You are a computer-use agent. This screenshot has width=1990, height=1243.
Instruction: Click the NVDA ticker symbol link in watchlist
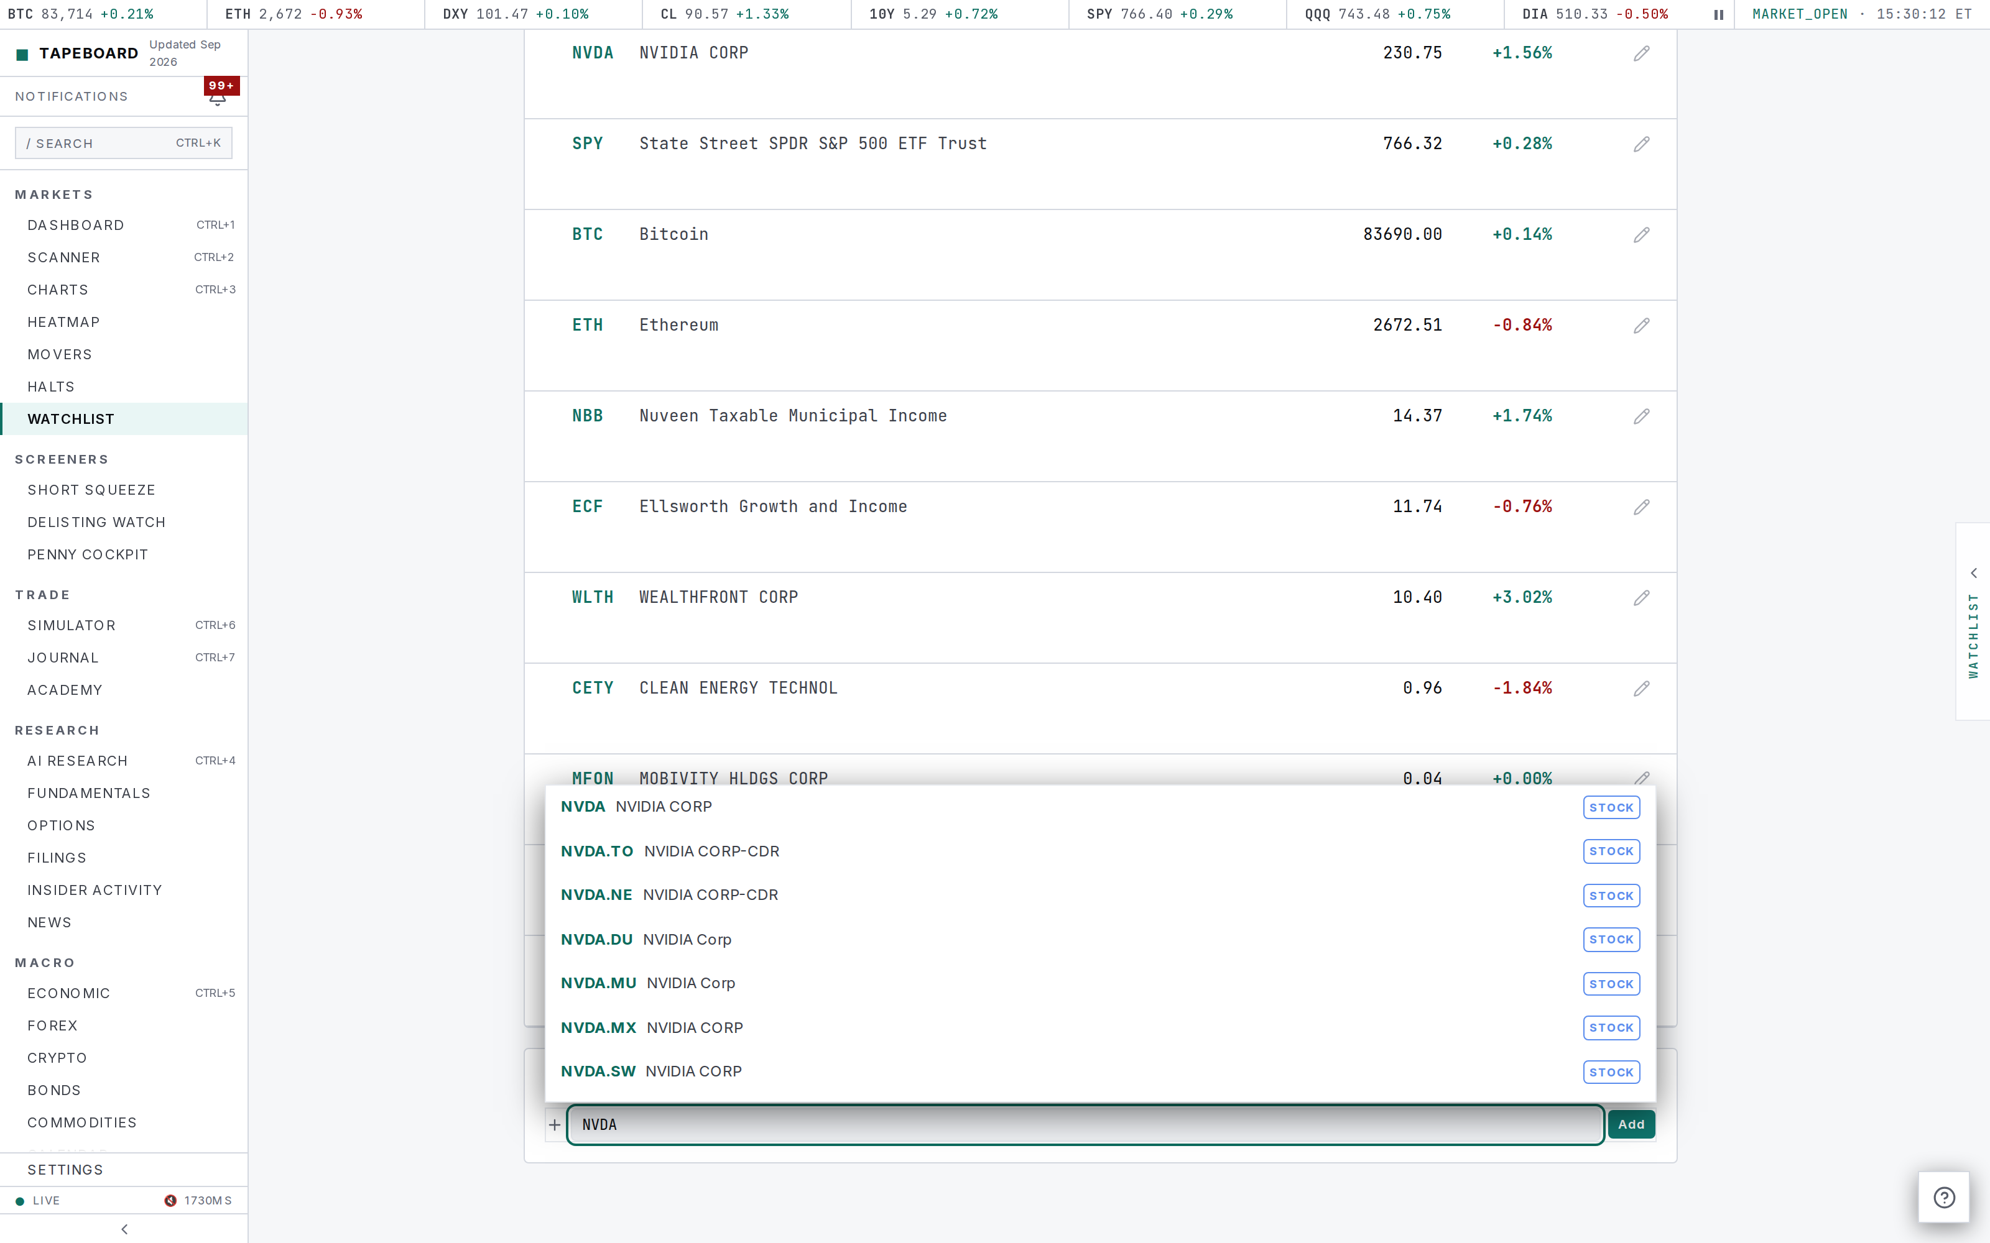point(593,53)
